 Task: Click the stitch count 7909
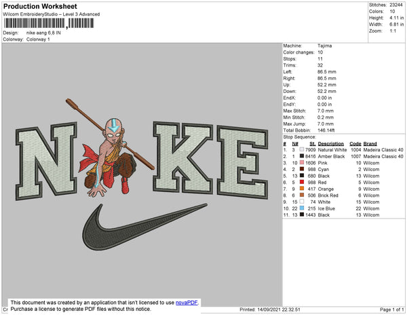(x=311, y=150)
